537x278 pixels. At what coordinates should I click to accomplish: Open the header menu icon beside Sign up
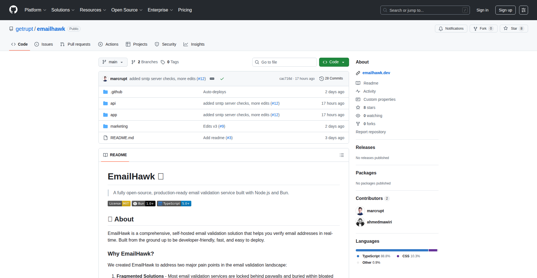pyautogui.click(x=524, y=10)
